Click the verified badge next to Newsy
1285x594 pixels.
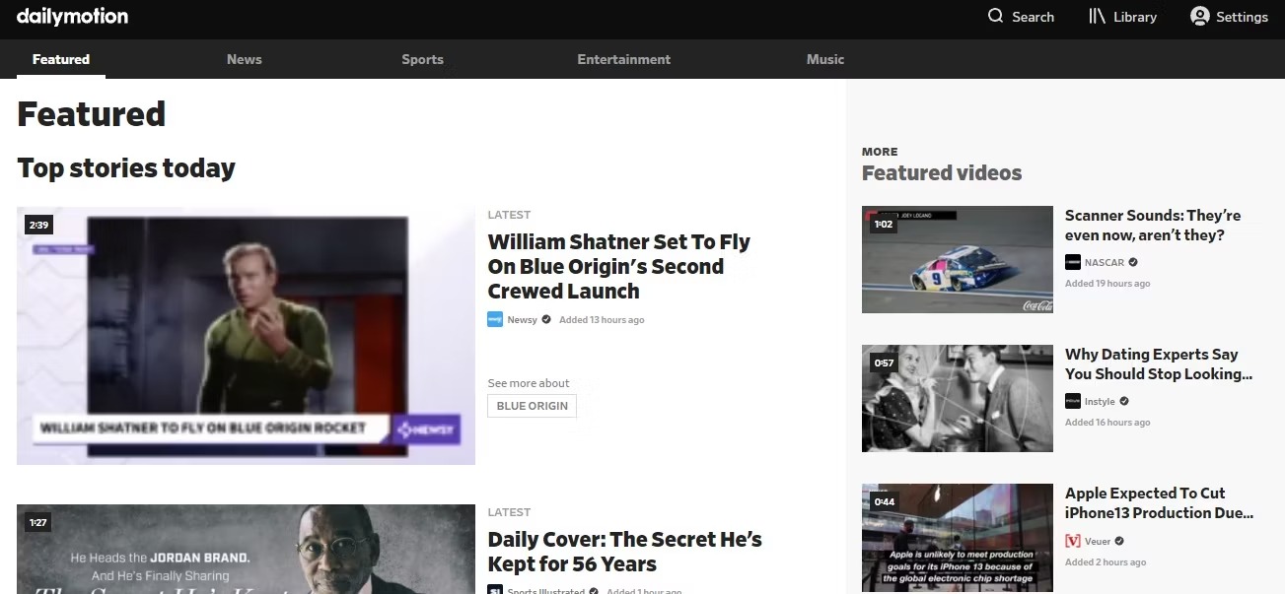point(546,319)
